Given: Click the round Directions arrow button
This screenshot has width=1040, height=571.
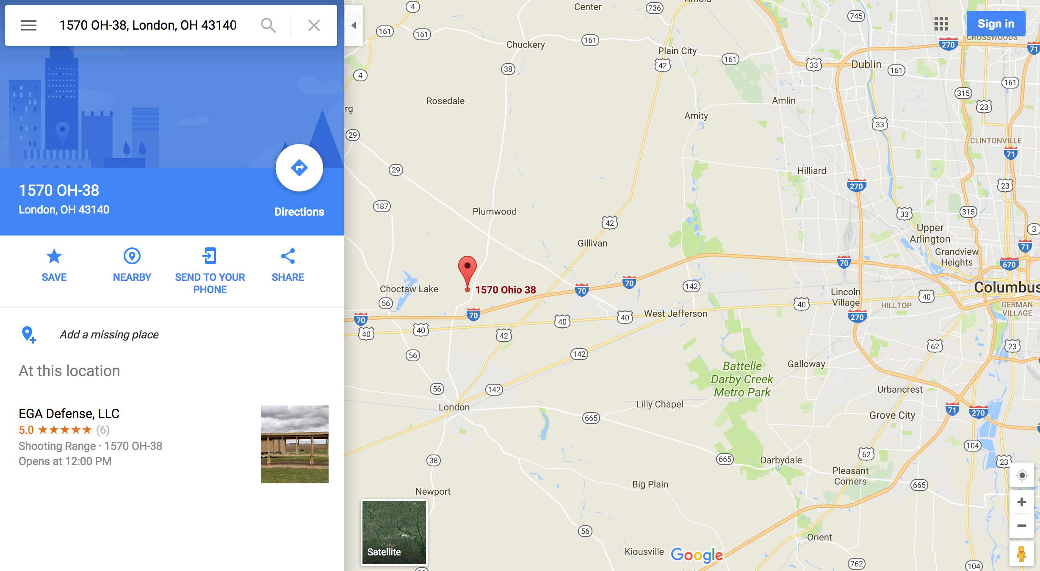Looking at the screenshot, I should (x=299, y=168).
